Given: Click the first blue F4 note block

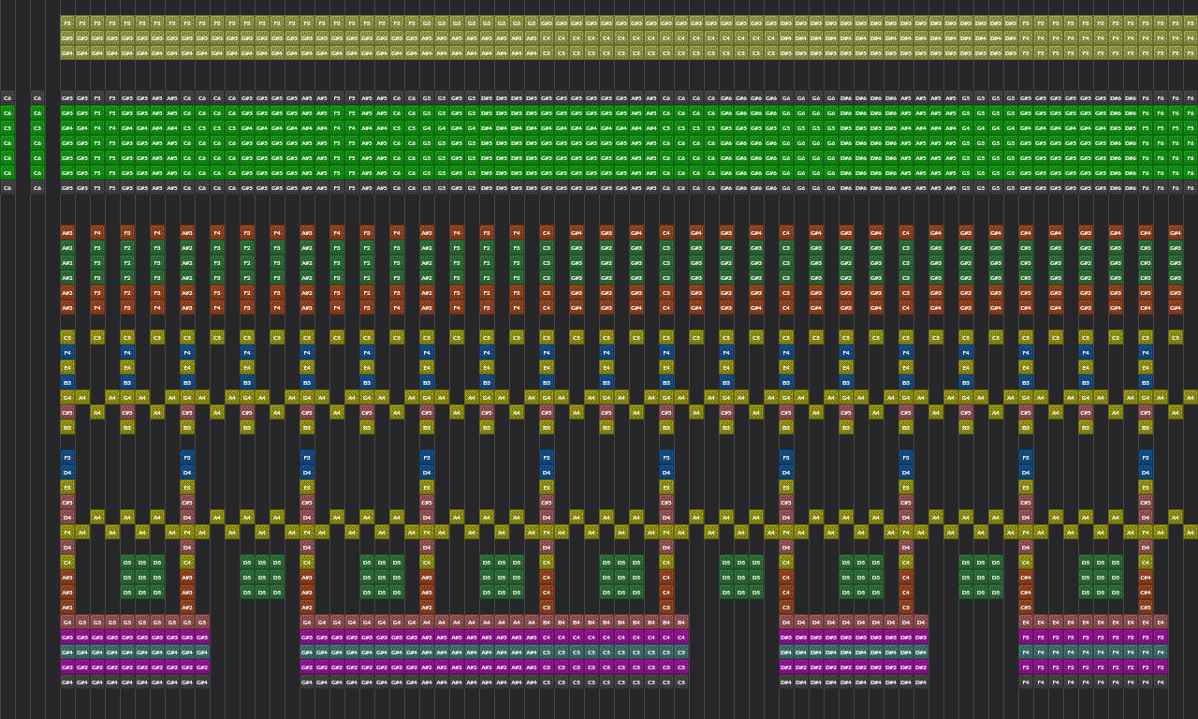Looking at the screenshot, I should pyautogui.click(x=67, y=353).
